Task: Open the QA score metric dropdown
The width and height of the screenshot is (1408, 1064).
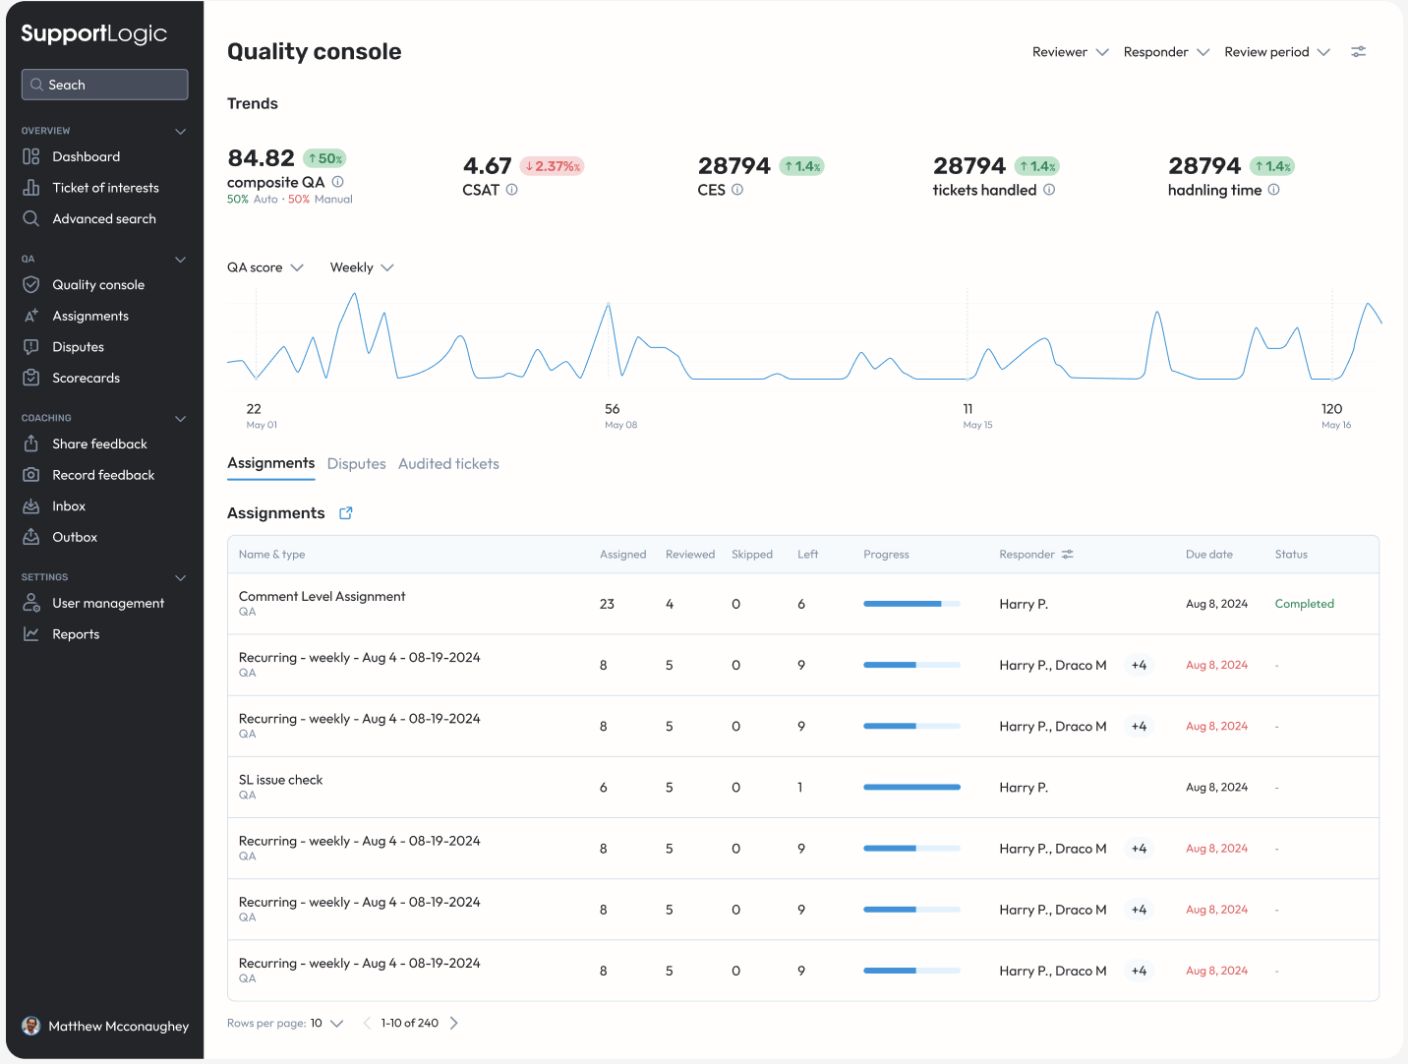Action: (265, 267)
